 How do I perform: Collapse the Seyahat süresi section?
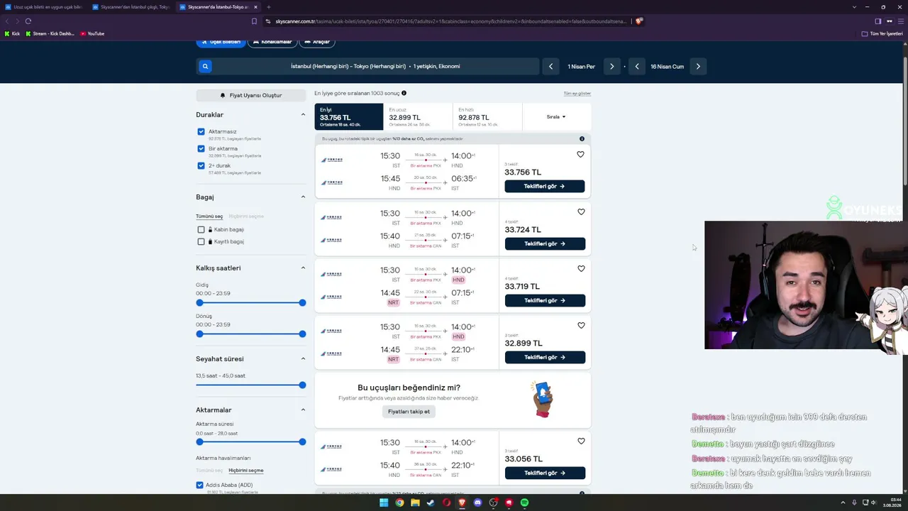[x=303, y=359]
